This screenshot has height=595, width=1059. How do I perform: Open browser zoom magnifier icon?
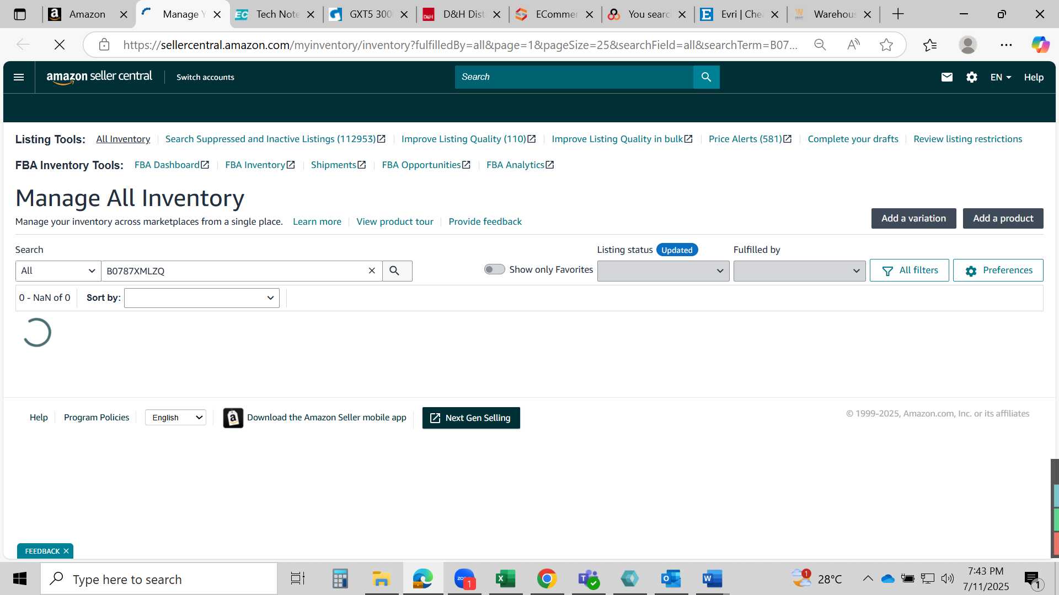[x=820, y=45]
